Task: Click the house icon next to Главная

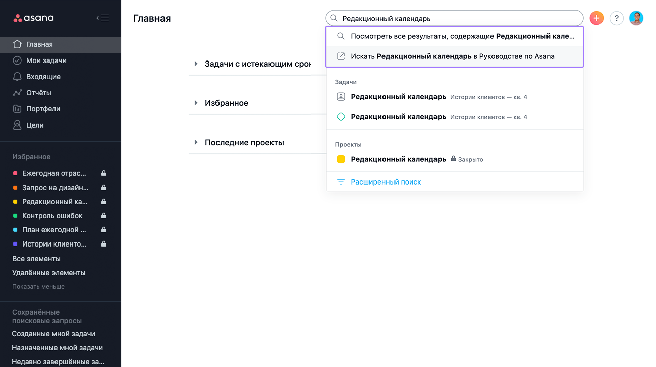Action: (17, 44)
